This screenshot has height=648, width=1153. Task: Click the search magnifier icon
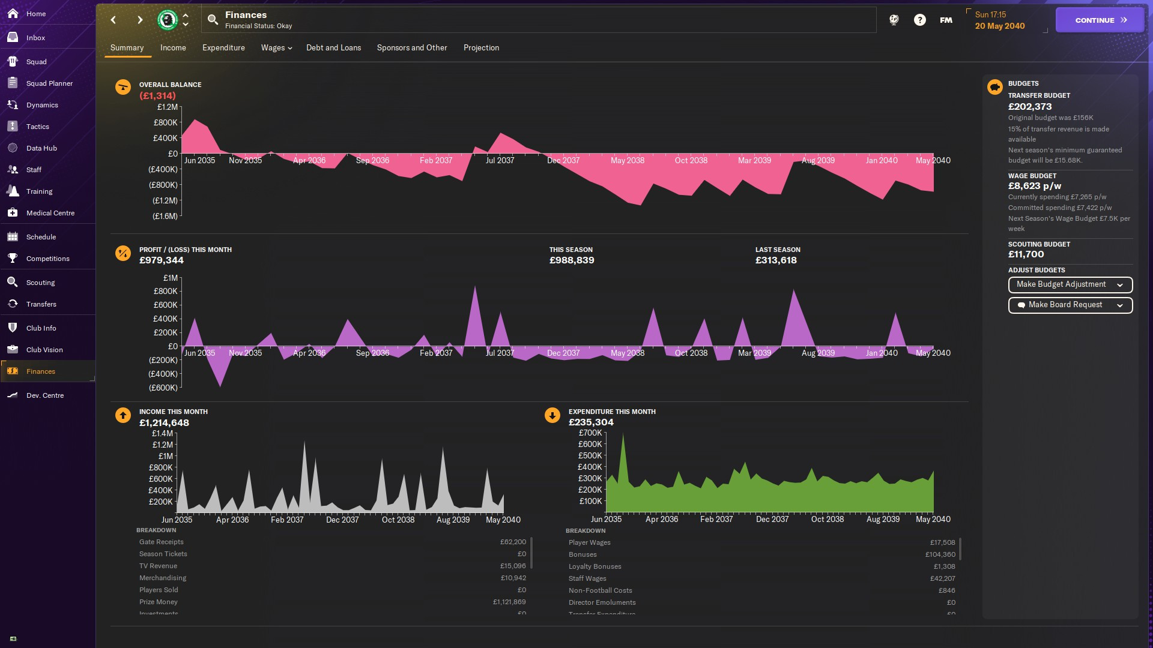(213, 20)
